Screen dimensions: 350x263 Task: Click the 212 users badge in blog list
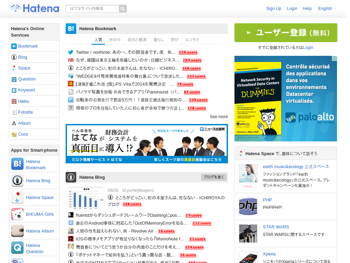tap(202, 223)
